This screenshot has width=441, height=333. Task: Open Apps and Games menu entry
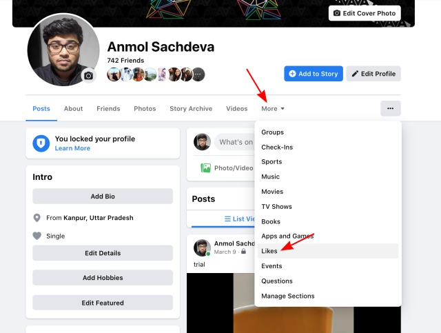coord(328,236)
